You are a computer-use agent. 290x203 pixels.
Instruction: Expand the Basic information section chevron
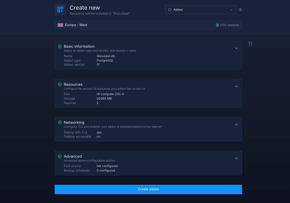tap(236, 48)
